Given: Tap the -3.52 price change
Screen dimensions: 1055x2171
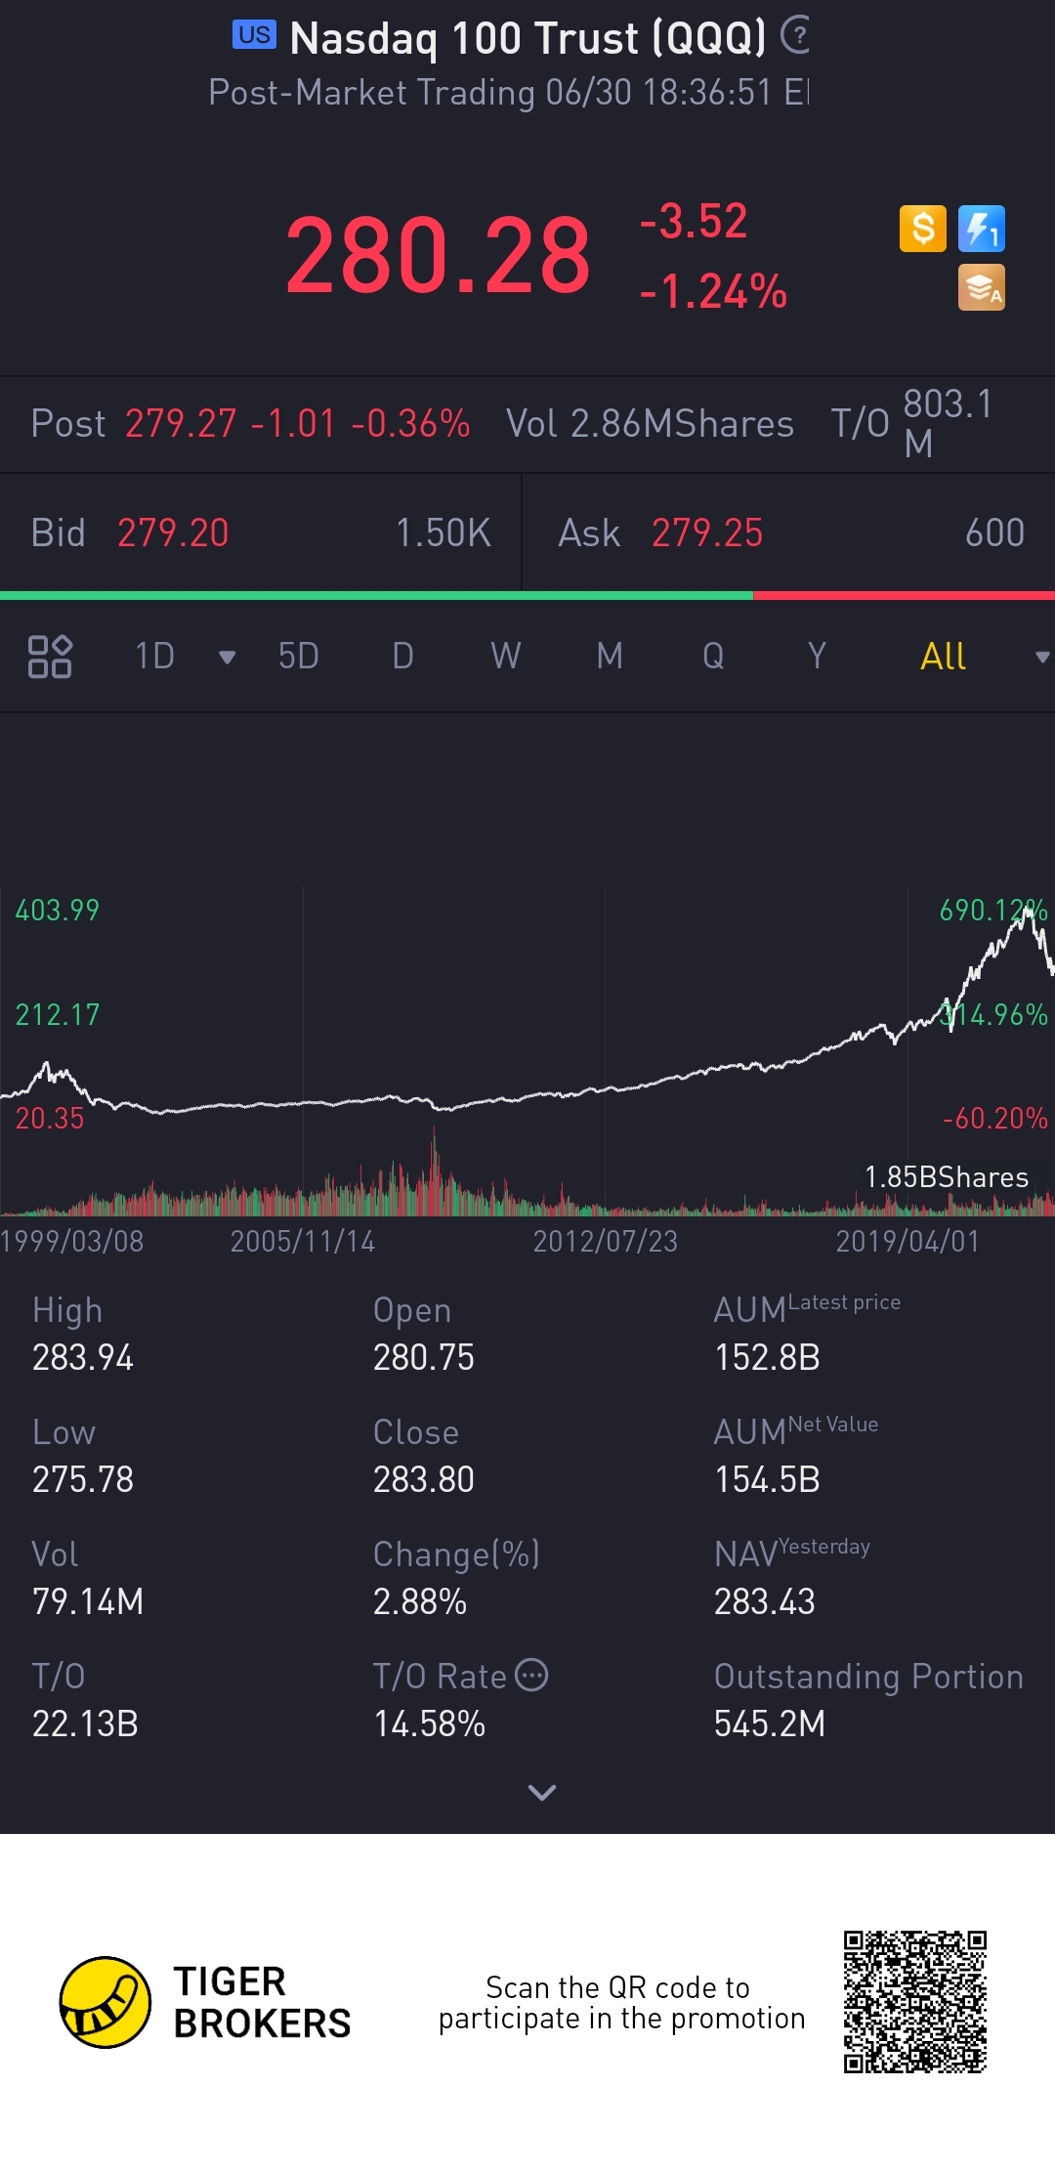Looking at the screenshot, I should point(694,221).
